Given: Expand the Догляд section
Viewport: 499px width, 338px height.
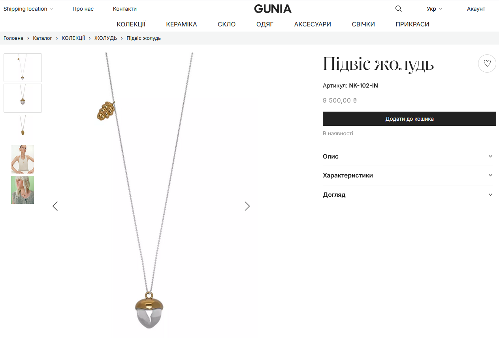Looking at the screenshot, I should 408,194.
